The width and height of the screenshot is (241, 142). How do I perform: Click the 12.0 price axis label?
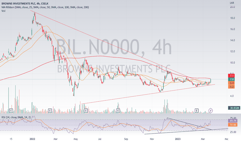click(x=232, y=51)
